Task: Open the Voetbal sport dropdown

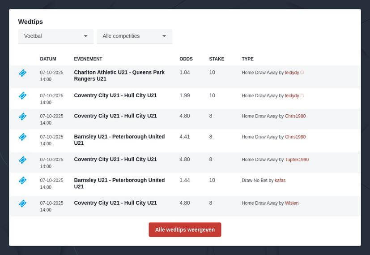Action: 55,36
